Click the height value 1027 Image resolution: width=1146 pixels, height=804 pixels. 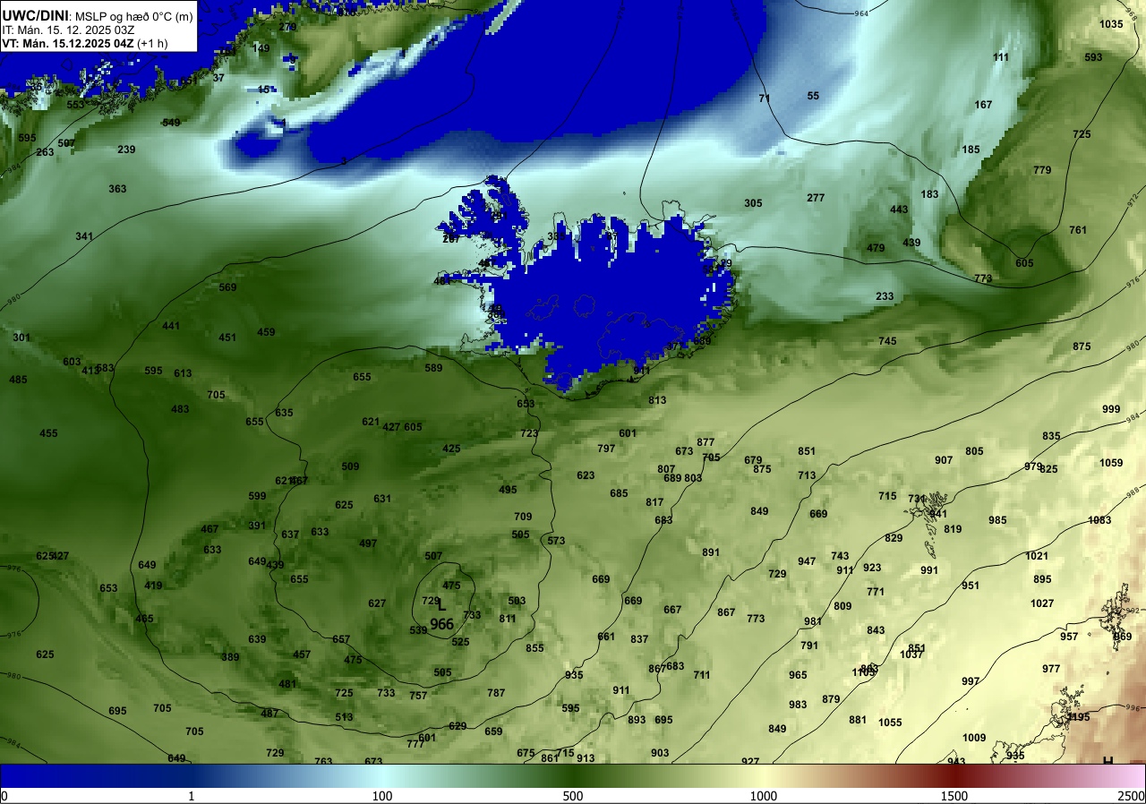(1042, 603)
